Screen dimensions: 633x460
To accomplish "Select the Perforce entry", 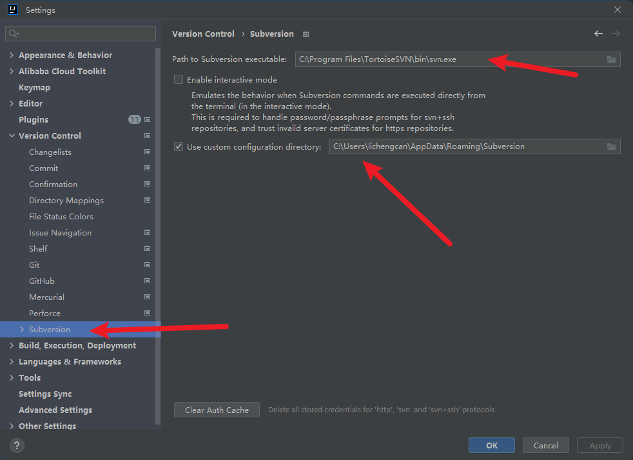I will pyautogui.click(x=44, y=314).
